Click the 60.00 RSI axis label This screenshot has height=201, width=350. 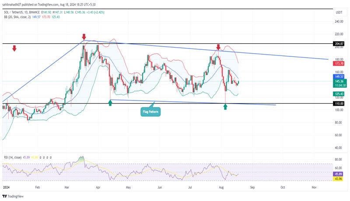338,168
